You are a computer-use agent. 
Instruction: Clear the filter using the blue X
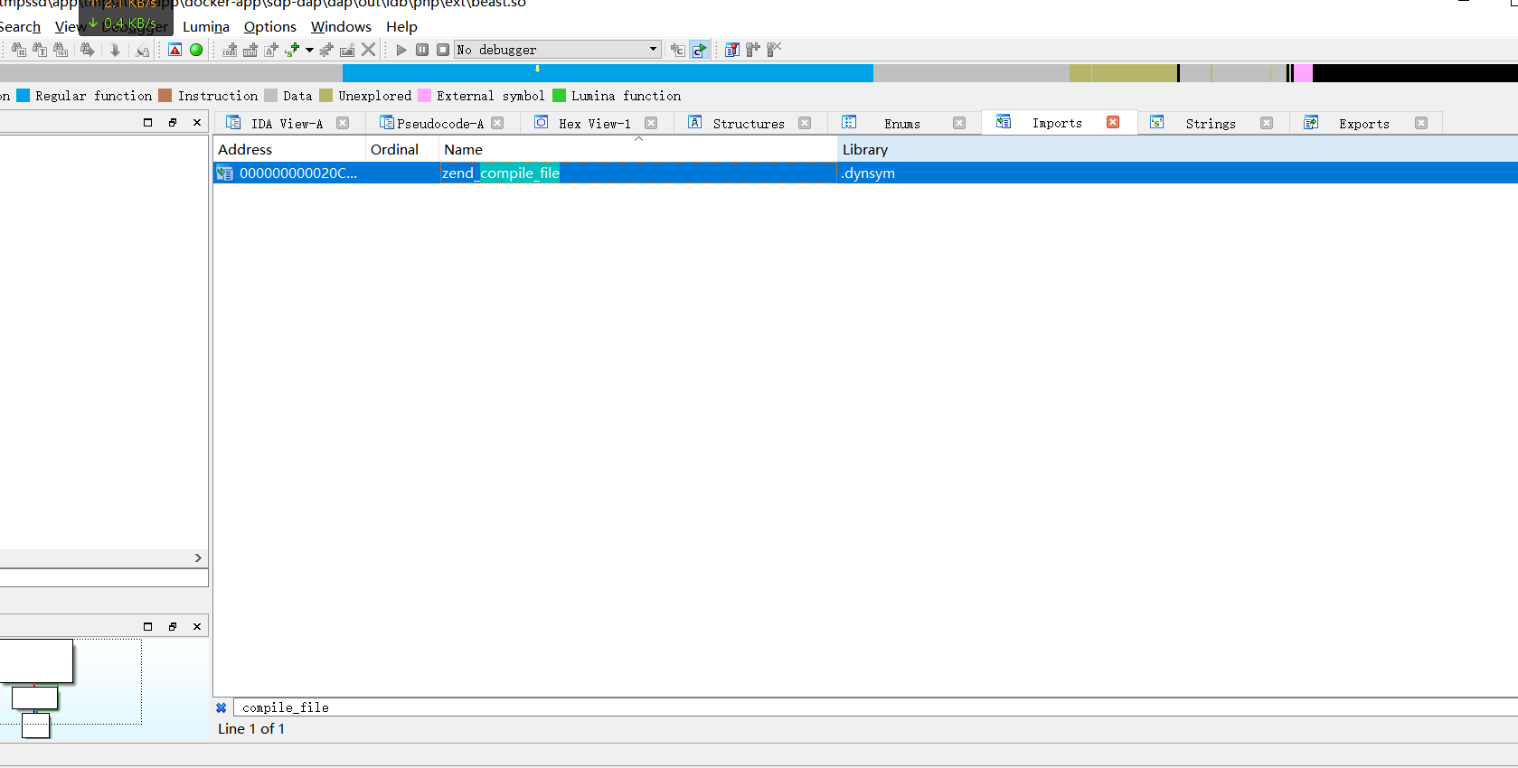[x=222, y=707]
